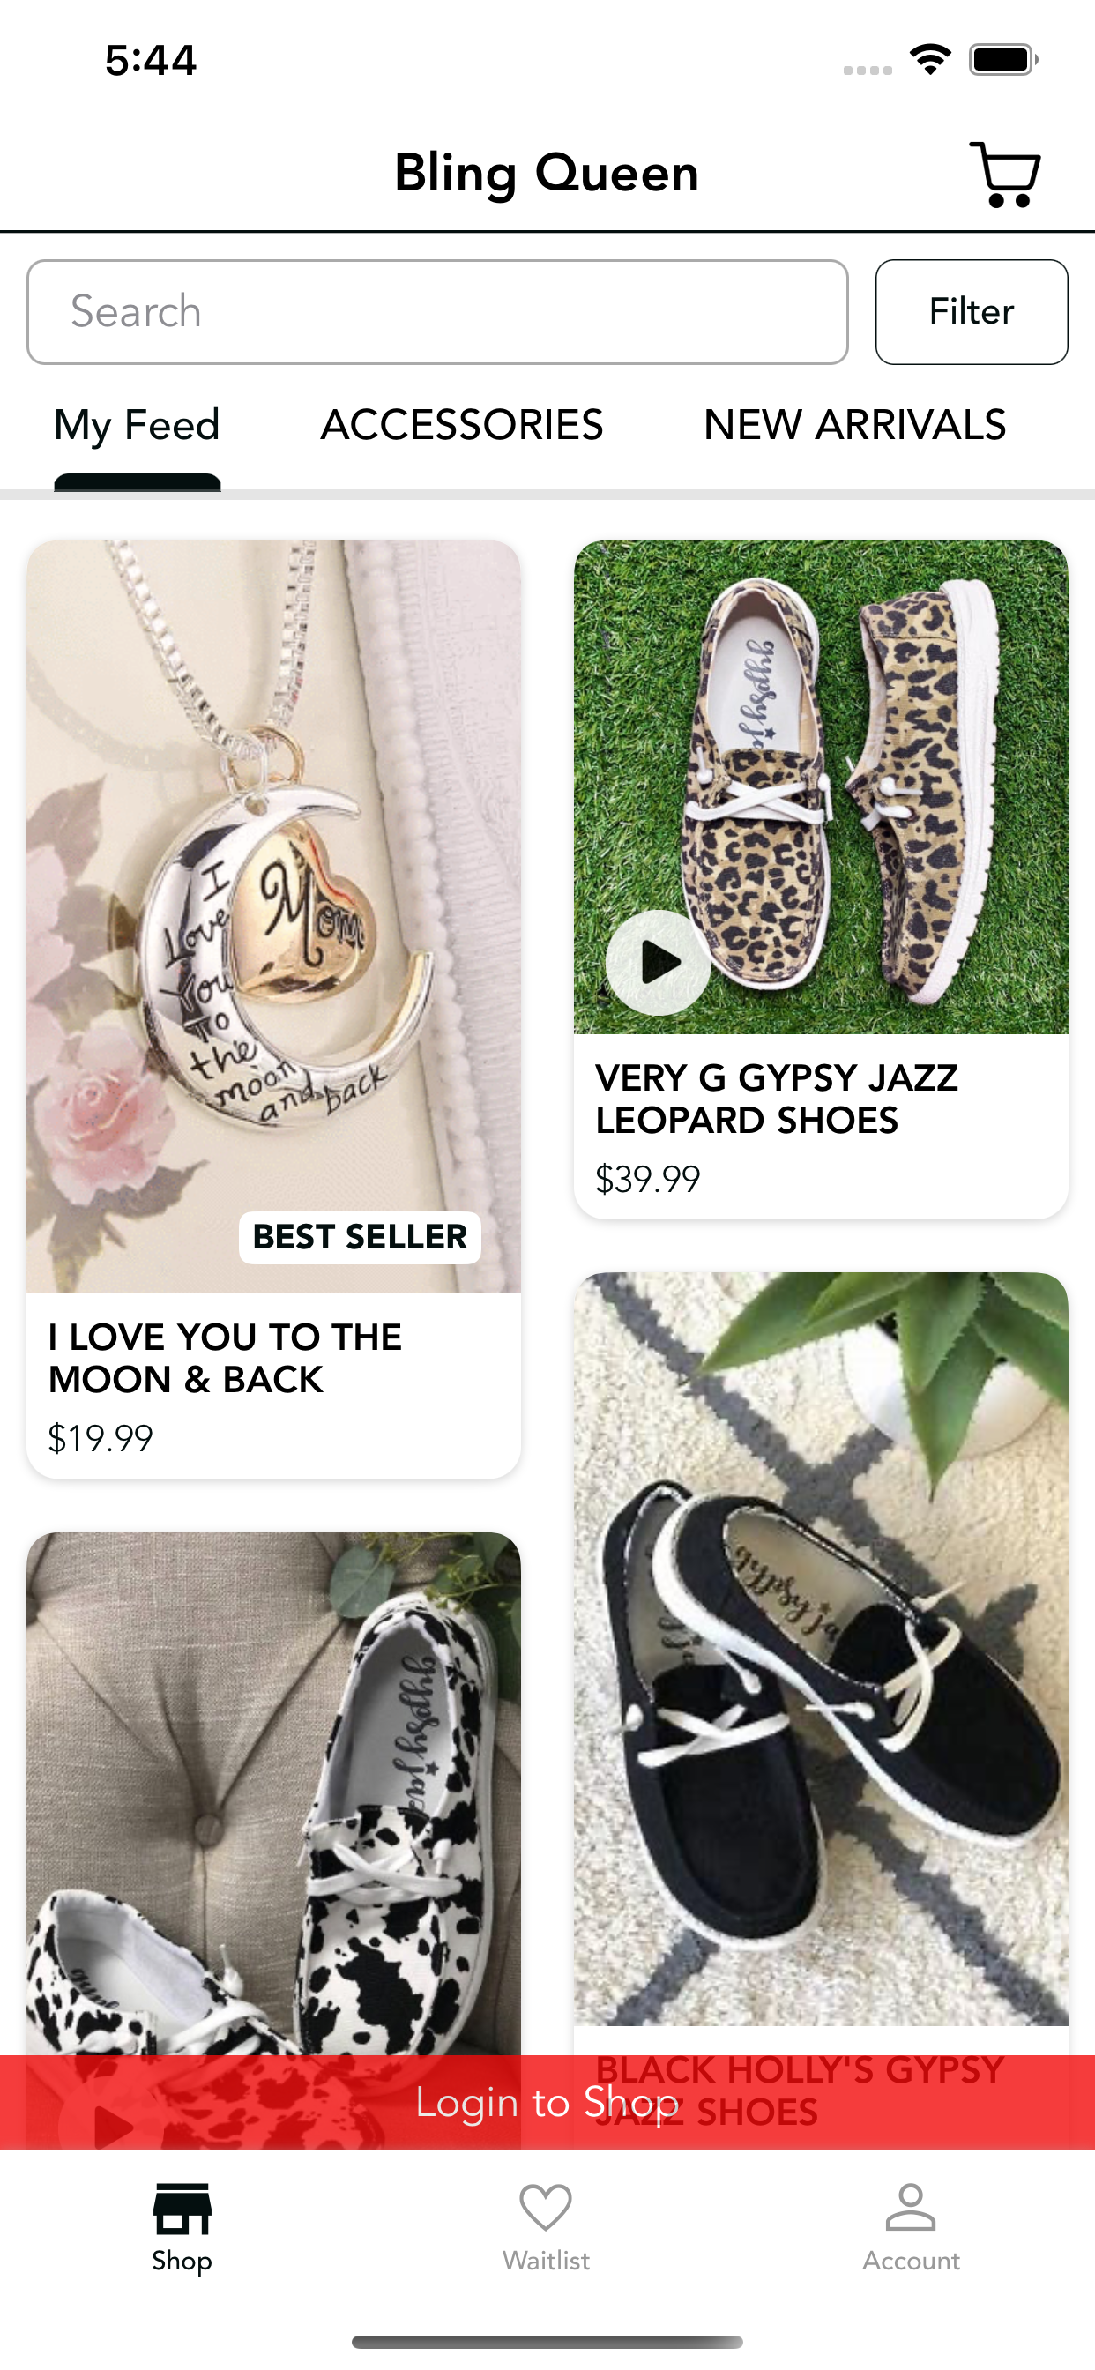Select I Love You To The Moon title

(x=225, y=1358)
